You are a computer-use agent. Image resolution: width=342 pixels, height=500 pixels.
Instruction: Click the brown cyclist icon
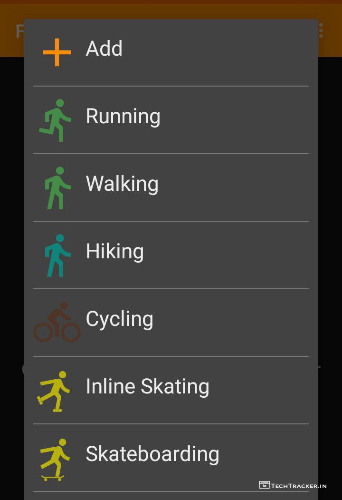57,322
